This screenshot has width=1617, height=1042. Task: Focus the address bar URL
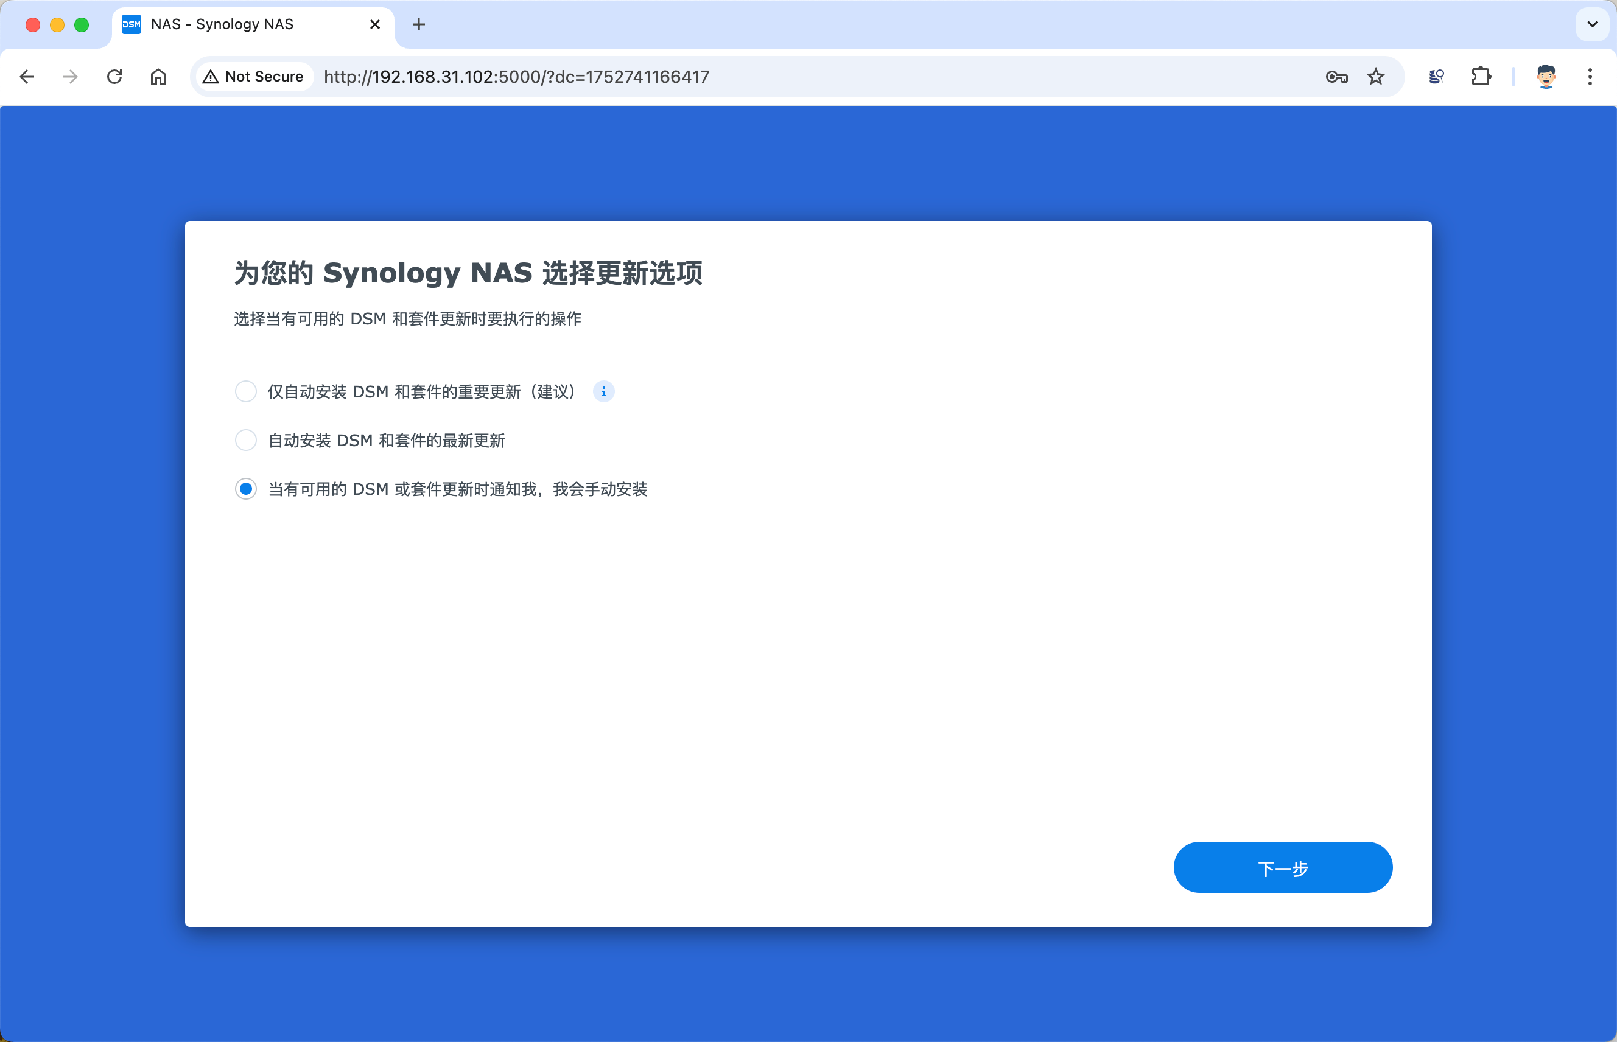click(516, 77)
